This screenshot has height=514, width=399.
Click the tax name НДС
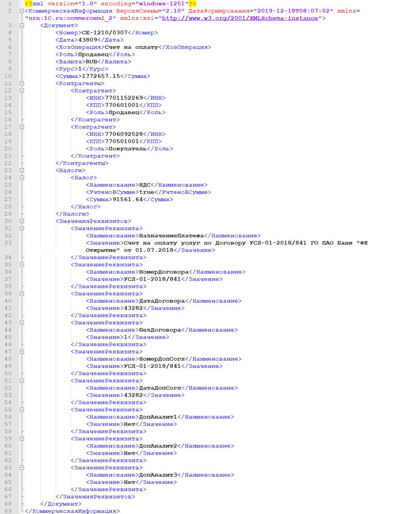pos(145,185)
